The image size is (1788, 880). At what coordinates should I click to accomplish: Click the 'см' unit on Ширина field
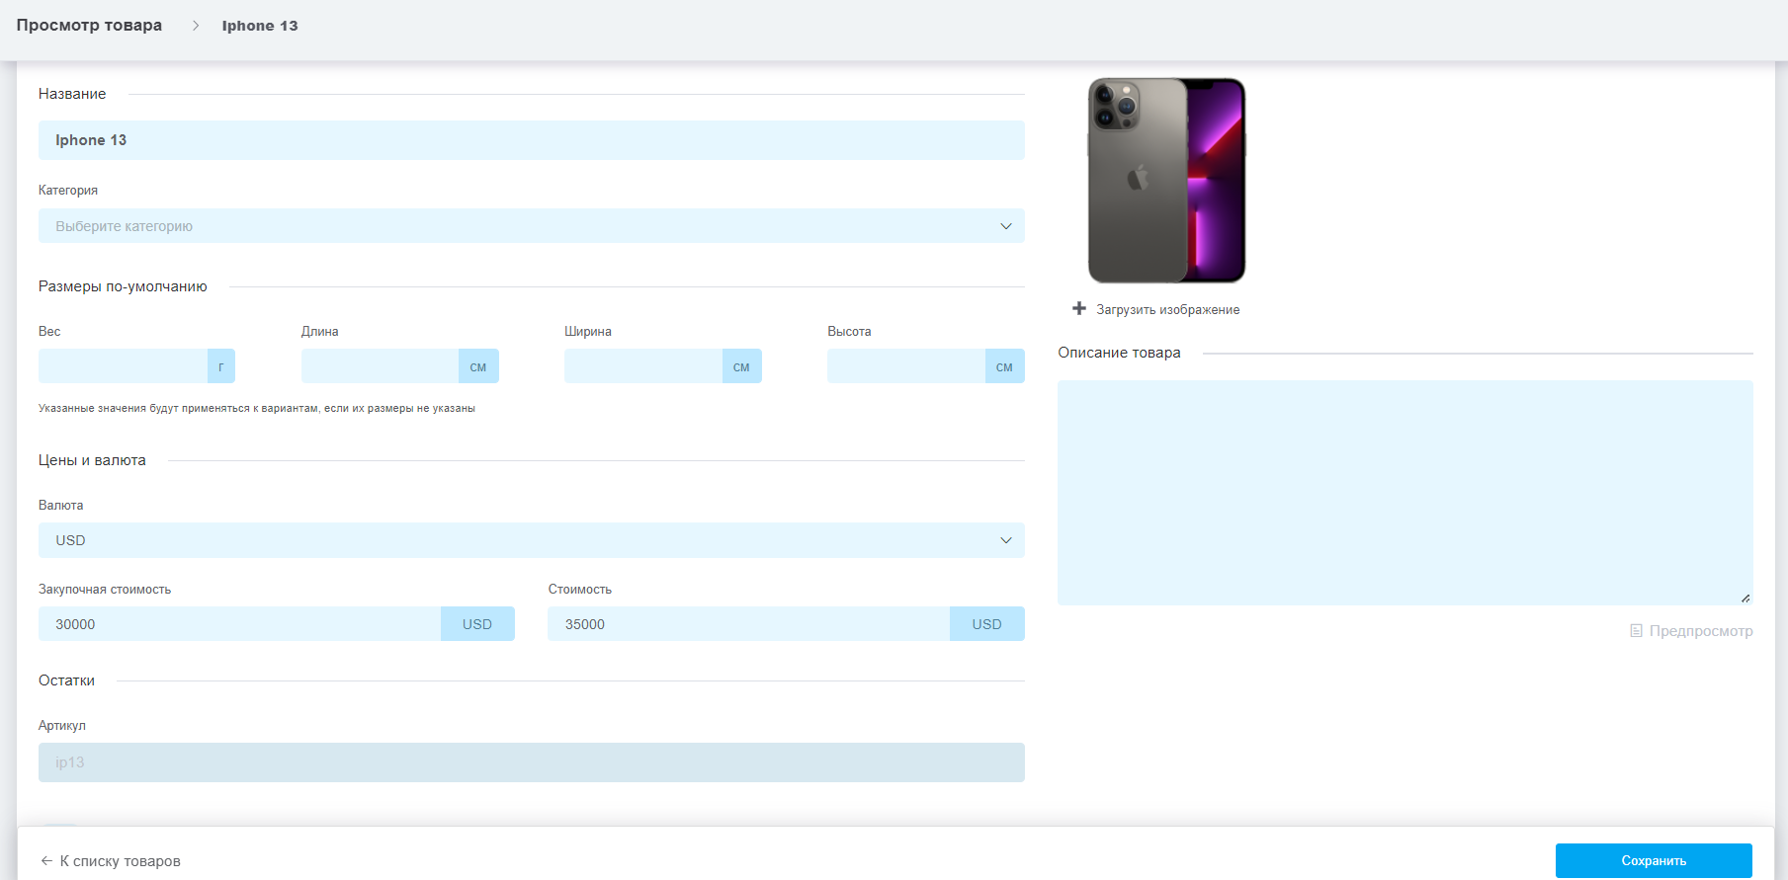[741, 366]
